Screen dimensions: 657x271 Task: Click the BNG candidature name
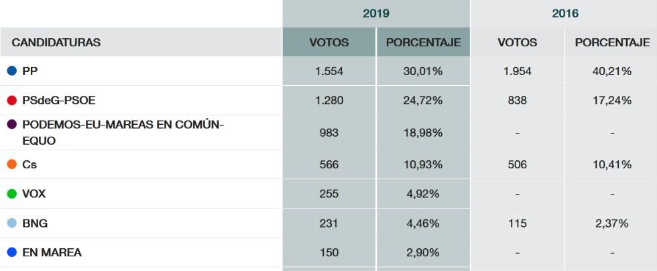35,223
